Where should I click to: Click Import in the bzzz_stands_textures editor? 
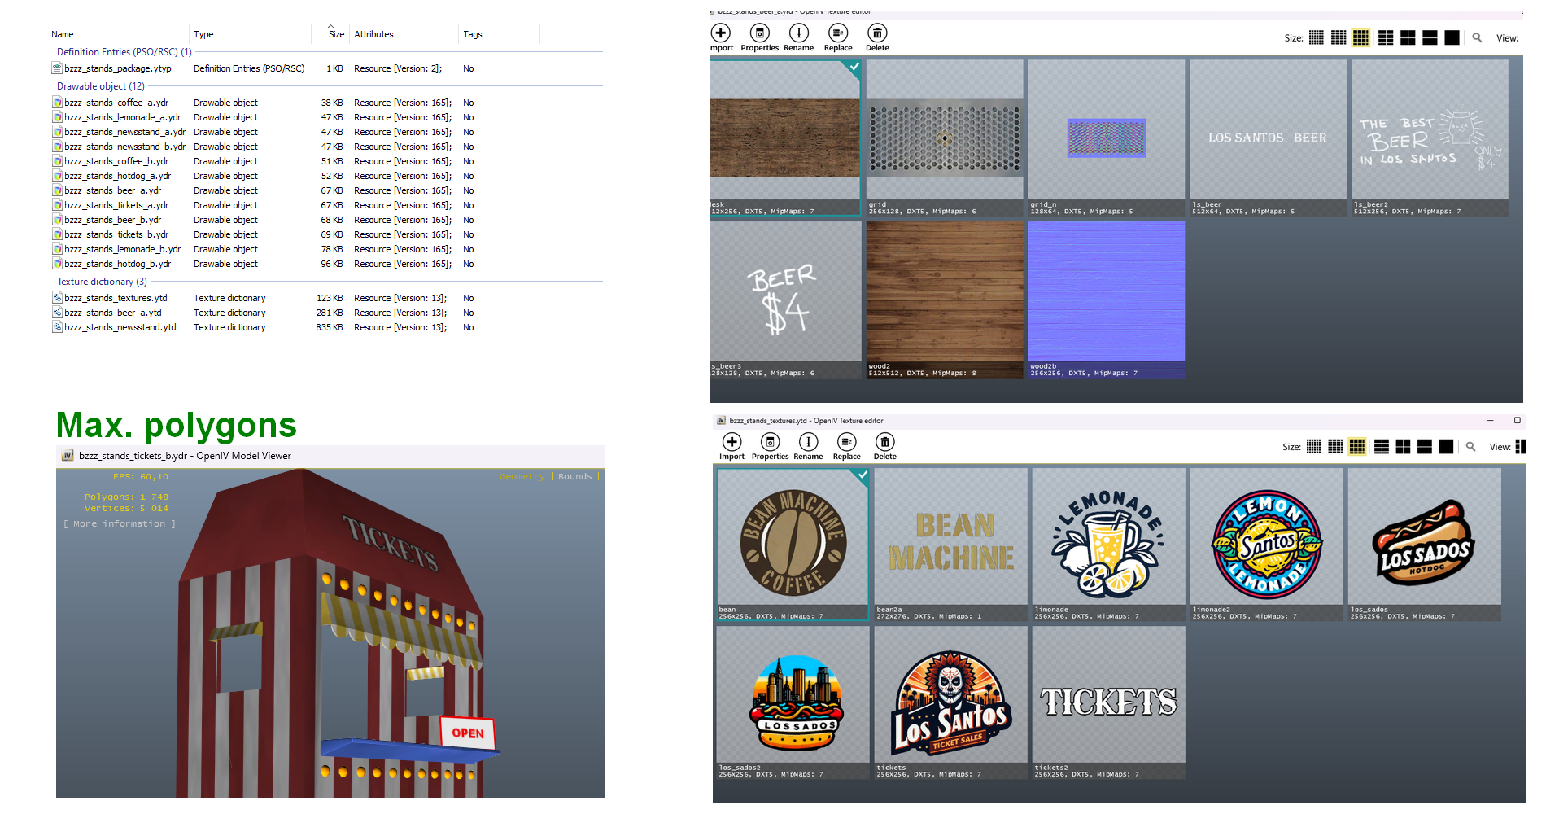732,446
